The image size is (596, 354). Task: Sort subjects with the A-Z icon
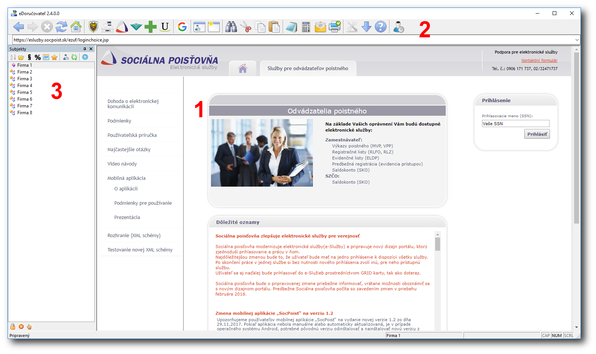tap(13, 57)
